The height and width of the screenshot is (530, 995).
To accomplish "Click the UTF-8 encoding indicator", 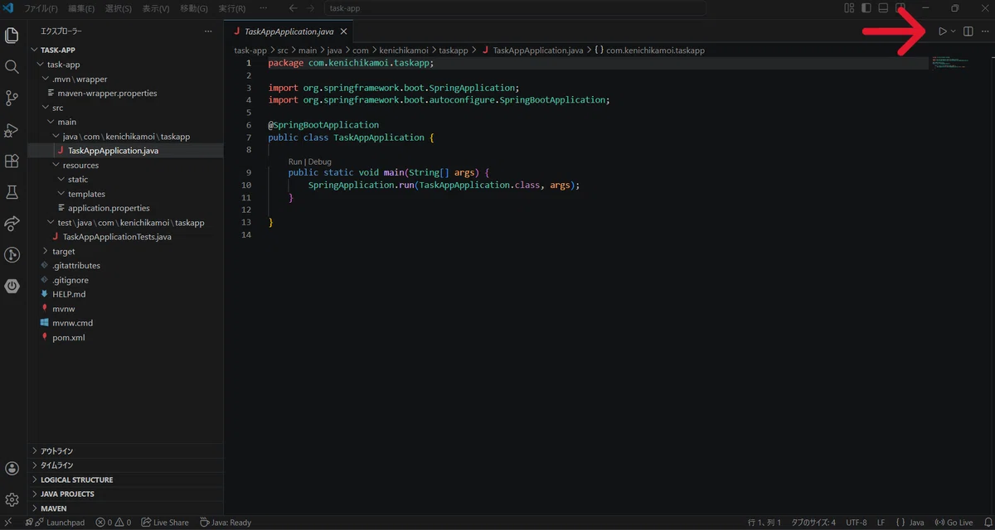I will tap(857, 523).
